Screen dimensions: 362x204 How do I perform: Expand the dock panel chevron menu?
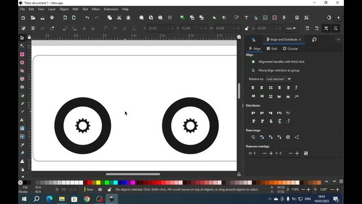[x=338, y=40]
